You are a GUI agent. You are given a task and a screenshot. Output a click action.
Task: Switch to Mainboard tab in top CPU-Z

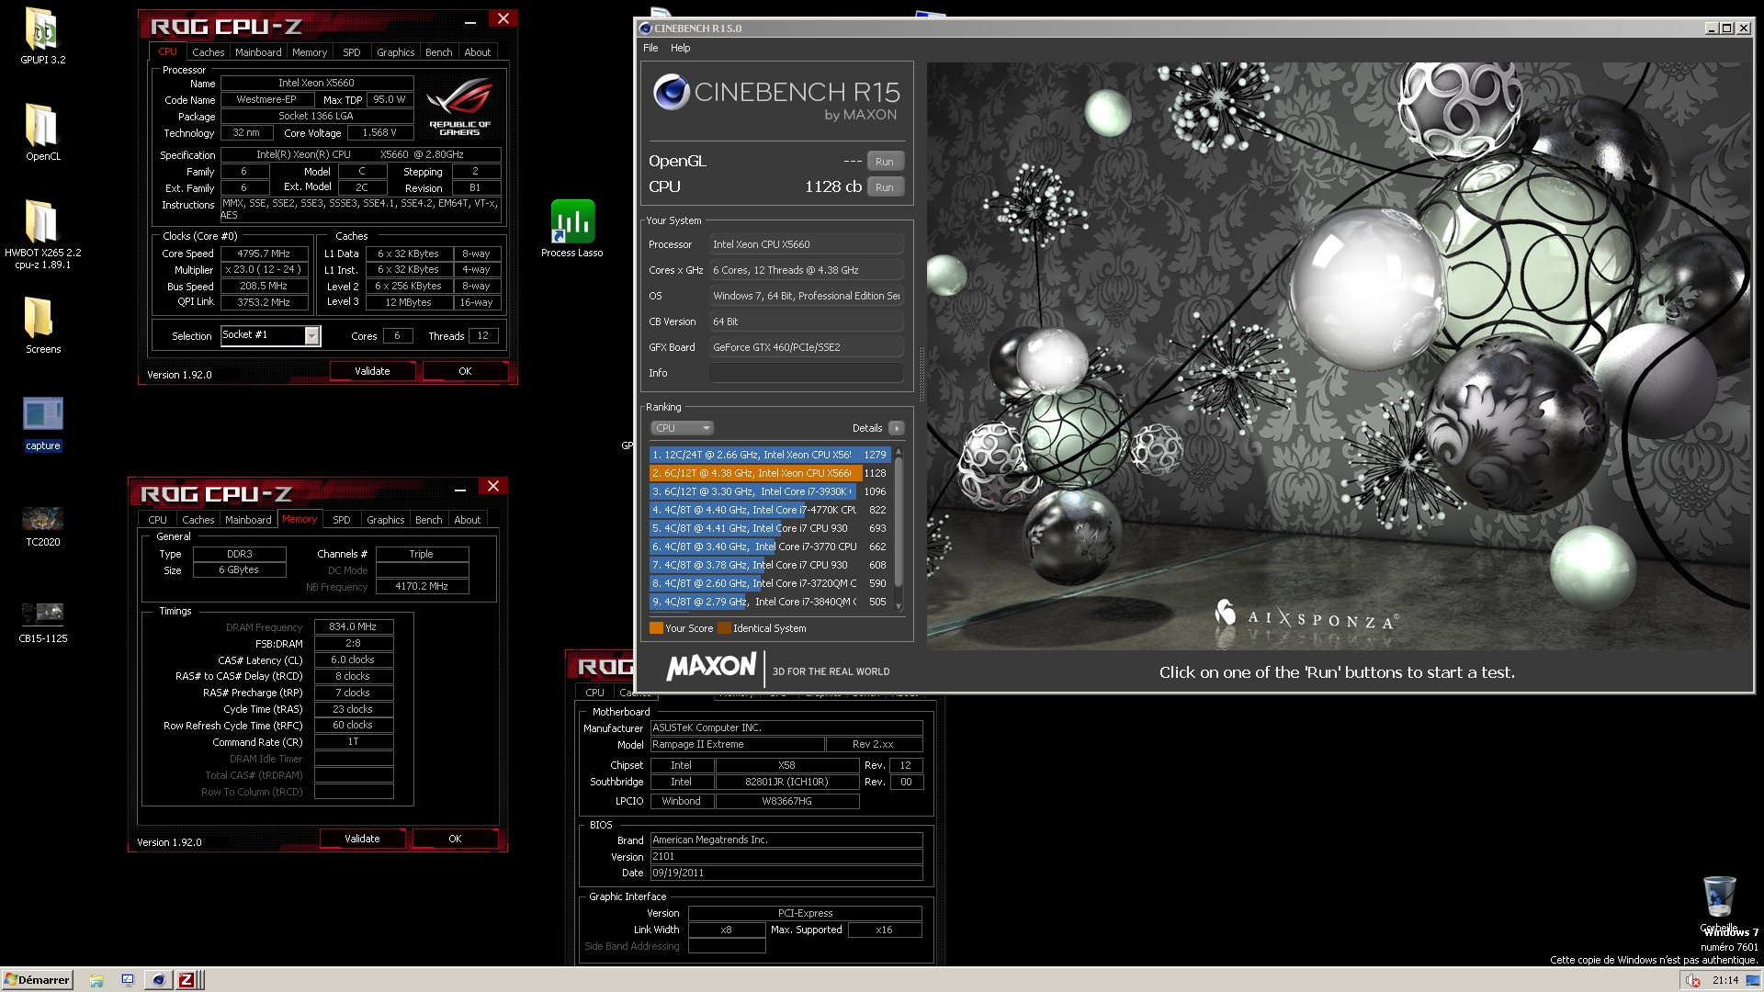[258, 52]
